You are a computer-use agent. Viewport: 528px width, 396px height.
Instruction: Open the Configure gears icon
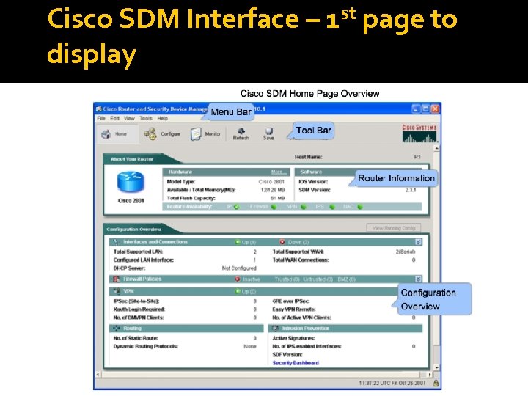150,134
